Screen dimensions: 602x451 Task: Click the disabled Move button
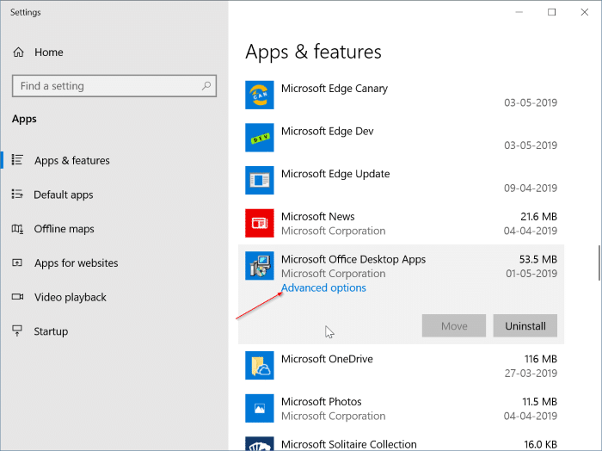(x=454, y=325)
